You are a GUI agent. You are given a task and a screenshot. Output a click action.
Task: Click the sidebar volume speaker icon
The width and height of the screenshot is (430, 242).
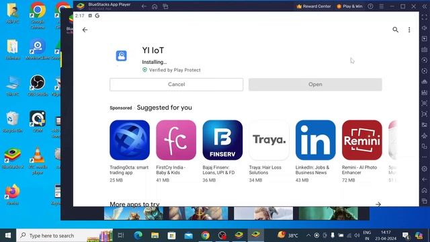click(x=424, y=28)
